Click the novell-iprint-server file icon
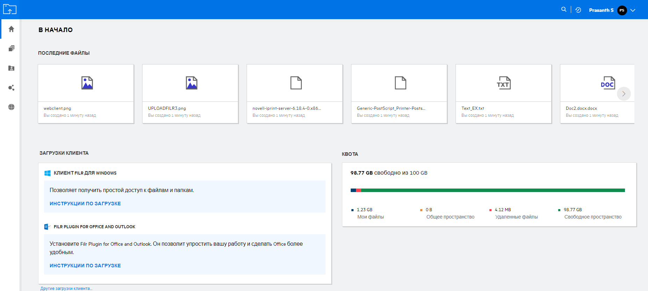The height and width of the screenshot is (291, 648). 296,83
